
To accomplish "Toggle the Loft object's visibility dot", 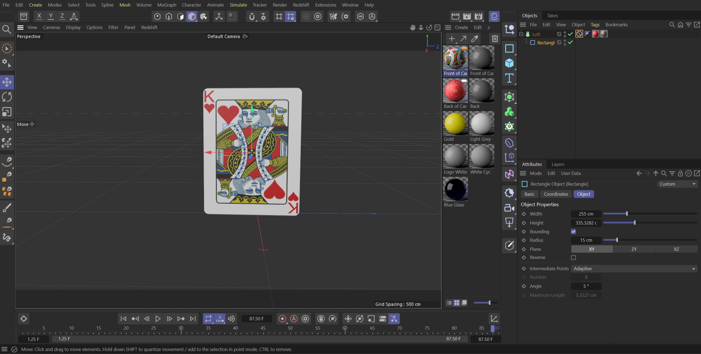I will (x=565, y=33).
